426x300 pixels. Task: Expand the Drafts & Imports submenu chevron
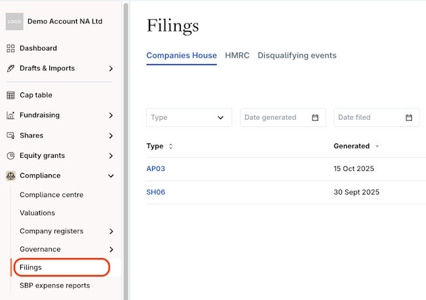111,69
